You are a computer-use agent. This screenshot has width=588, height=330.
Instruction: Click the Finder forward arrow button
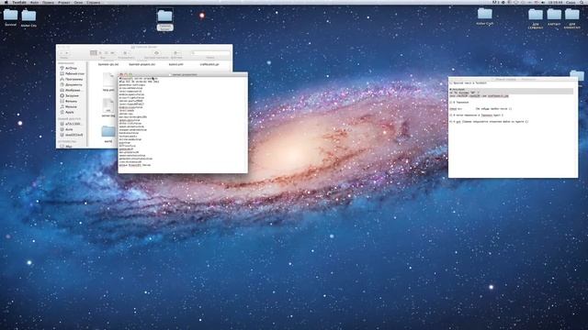point(67,53)
